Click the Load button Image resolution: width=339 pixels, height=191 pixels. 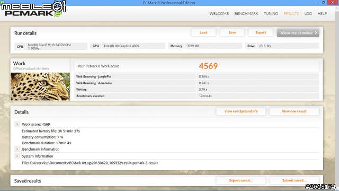click(203, 32)
